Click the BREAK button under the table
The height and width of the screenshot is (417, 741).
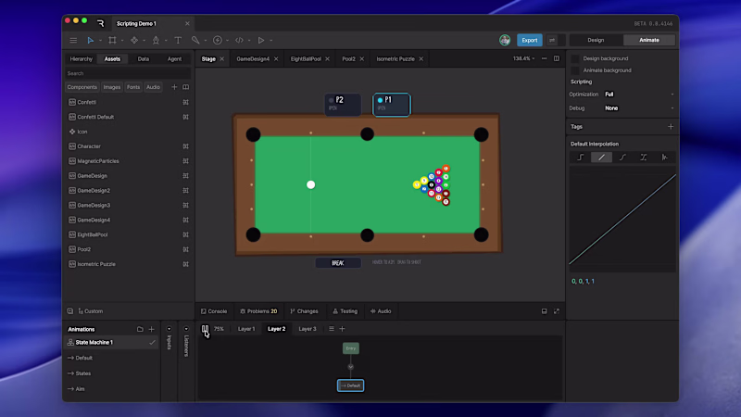(x=338, y=263)
